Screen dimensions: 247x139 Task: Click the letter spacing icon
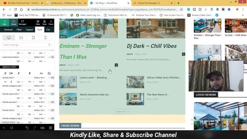pyautogui.click(x=49, y=73)
